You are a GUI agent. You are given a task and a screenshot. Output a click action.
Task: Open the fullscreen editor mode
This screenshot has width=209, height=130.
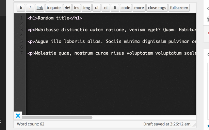click(179, 8)
